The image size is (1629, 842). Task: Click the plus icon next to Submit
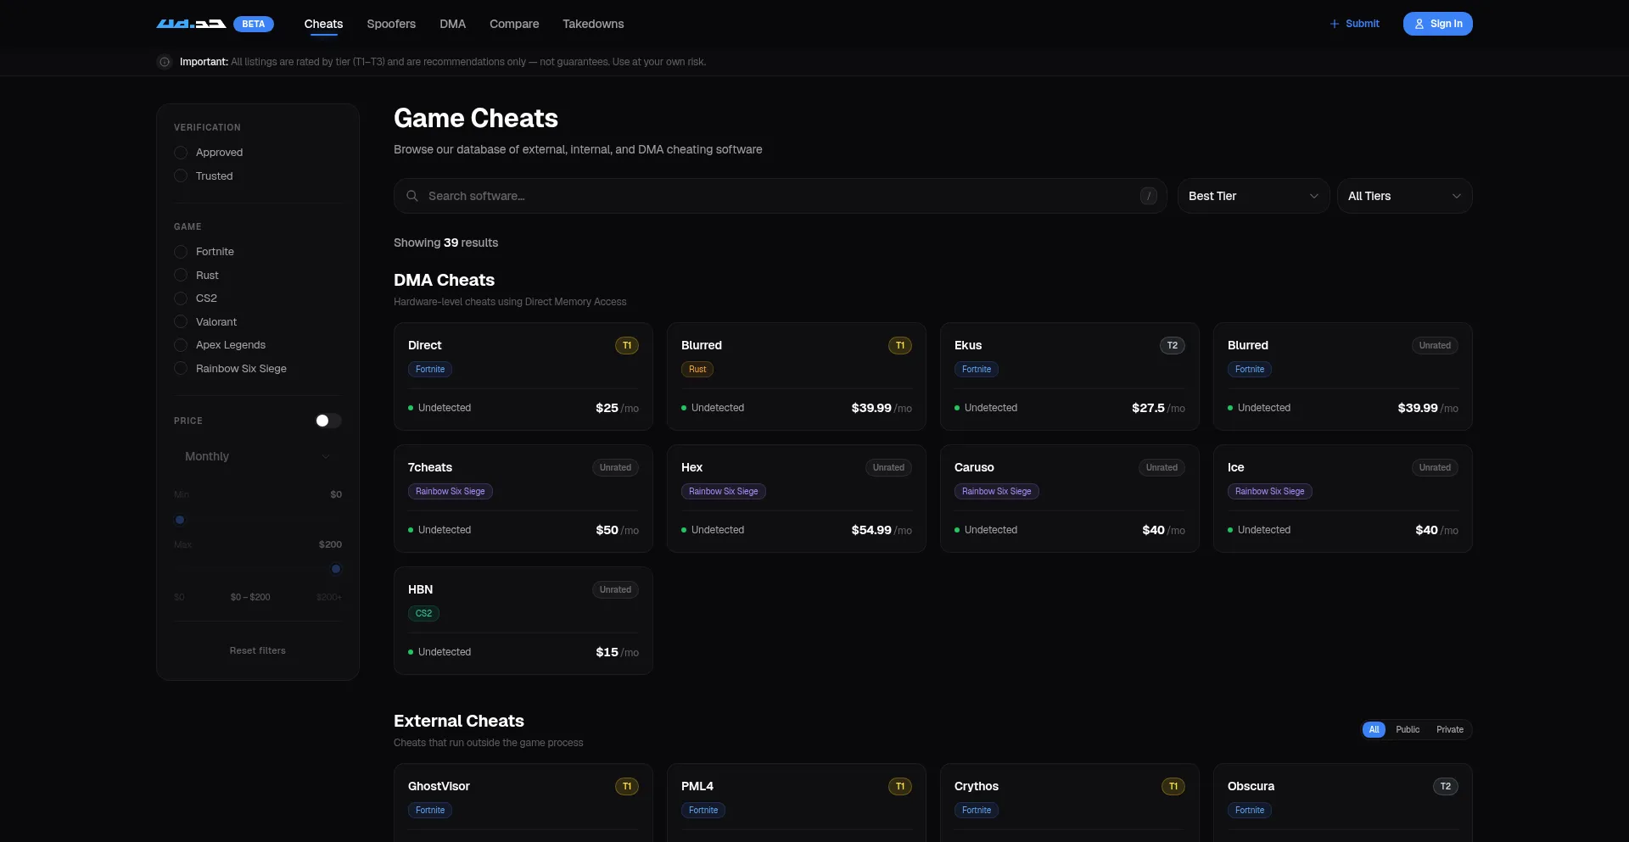pyautogui.click(x=1335, y=24)
